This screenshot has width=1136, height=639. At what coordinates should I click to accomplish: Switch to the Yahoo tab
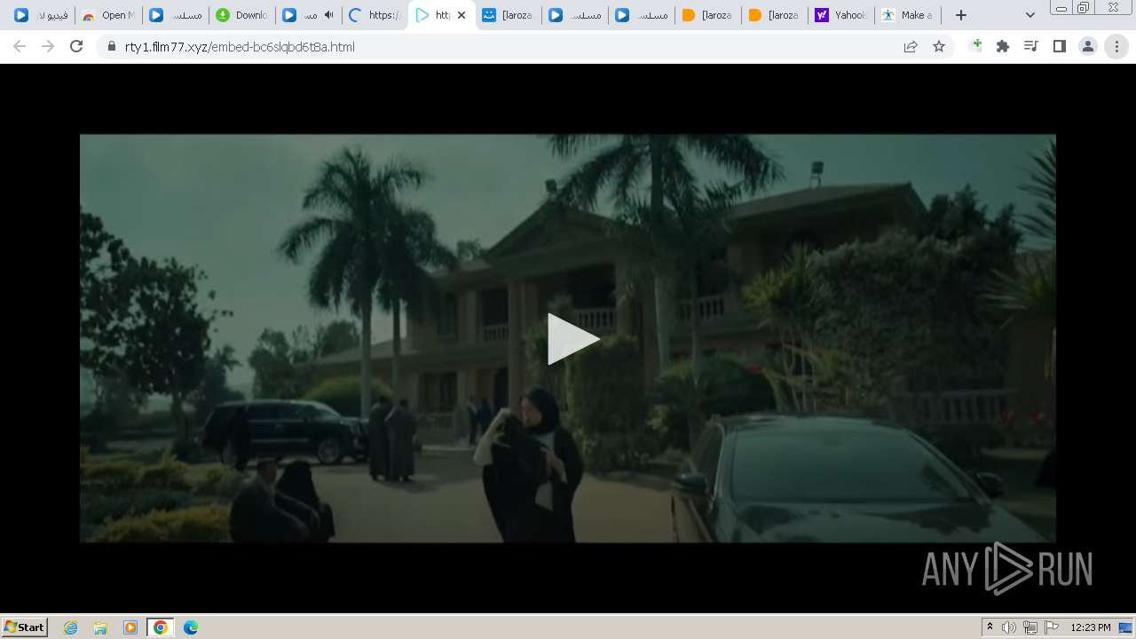[x=841, y=15]
